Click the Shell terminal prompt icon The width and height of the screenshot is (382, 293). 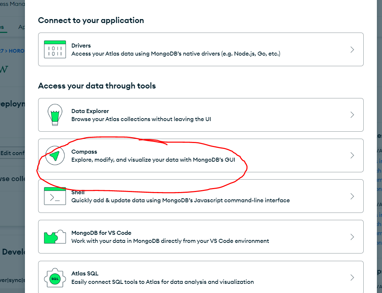coord(55,196)
